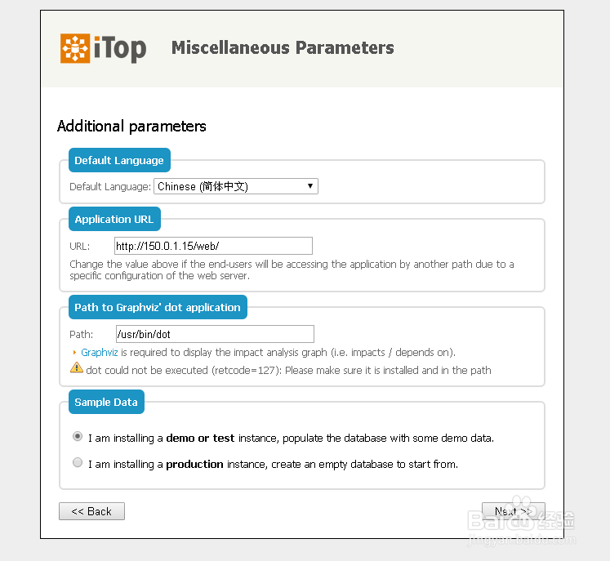
Task: Click the Application URL section header
Action: (114, 219)
